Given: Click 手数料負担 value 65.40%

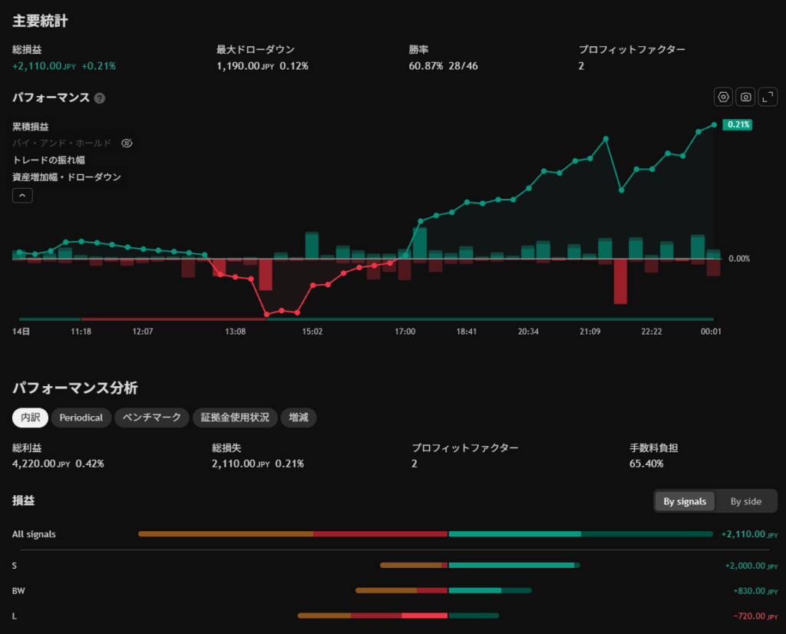Looking at the screenshot, I should (x=646, y=464).
